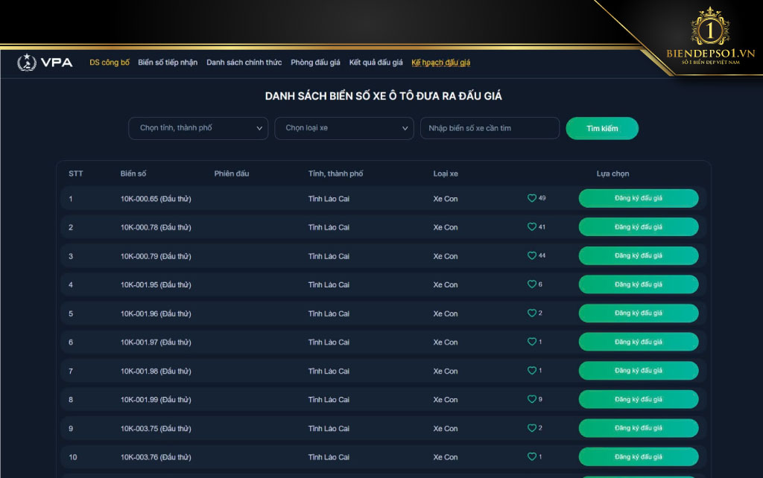Click heart icon for plate 10K-000.79
This screenshot has width=763, height=478.
[532, 255]
